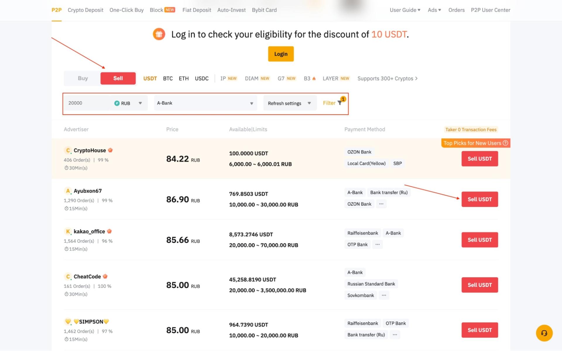Click the Filter funnel icon
The image size is (562, 351).
click(340, 103)
